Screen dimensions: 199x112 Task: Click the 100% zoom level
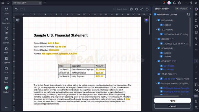196,96
